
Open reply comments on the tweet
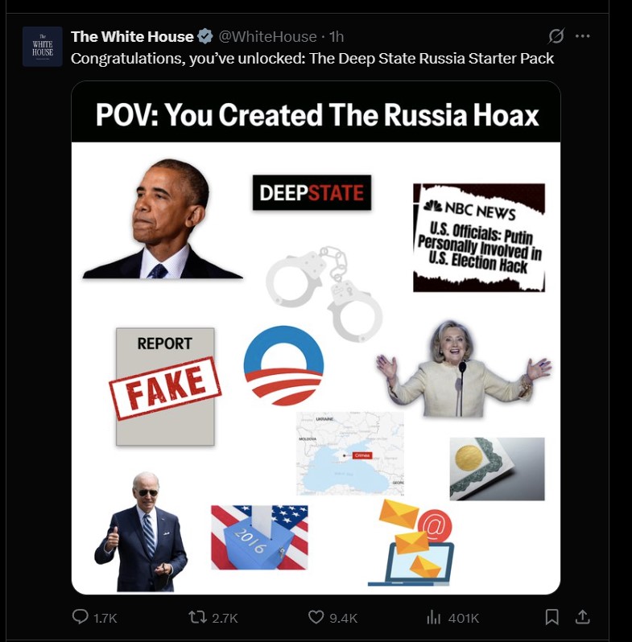coord(95,617)
